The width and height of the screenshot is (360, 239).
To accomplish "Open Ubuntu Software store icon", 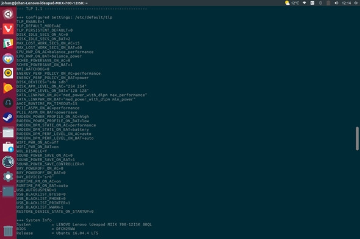I will click(8, 147).
